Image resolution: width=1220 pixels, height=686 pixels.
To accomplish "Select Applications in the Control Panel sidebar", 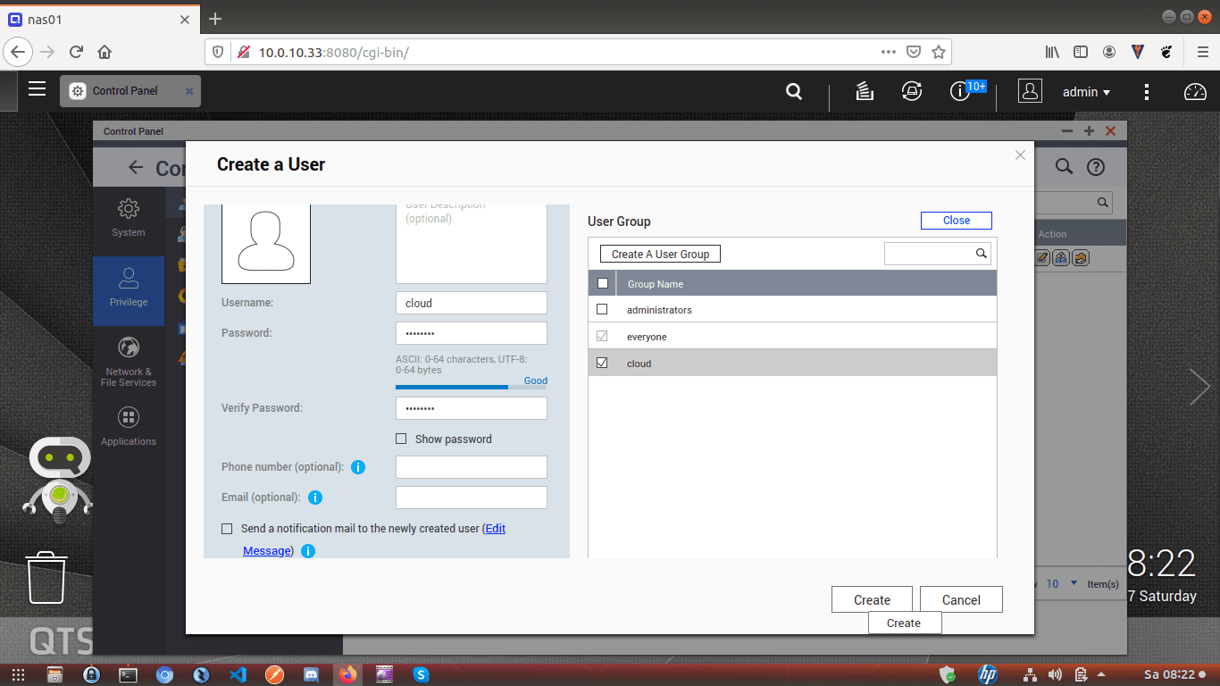I will click(129, 426).
